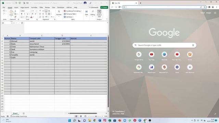219x123 pixels.
Task: Click the Customize Chrome pencil icon
Action: point(215,114)
